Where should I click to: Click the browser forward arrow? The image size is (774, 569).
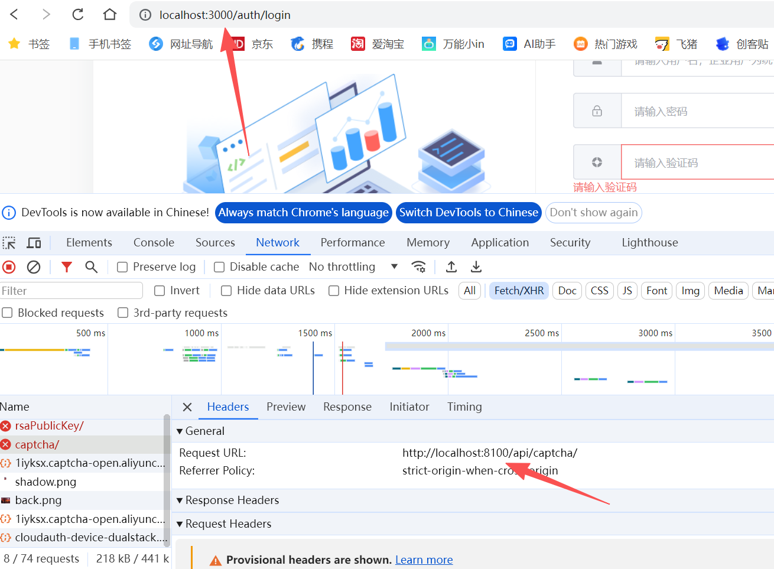pyautogui.click(x=46, y=14)
